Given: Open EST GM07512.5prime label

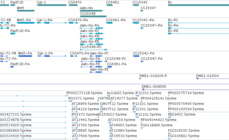Looking at the screenshot, I should pyautogui.click(x=114, y=104).
